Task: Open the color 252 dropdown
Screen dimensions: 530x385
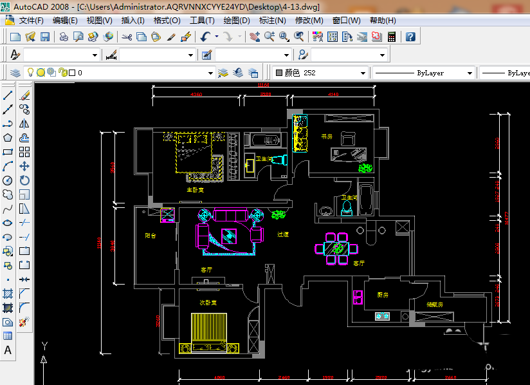Action: tap(363, 73)
